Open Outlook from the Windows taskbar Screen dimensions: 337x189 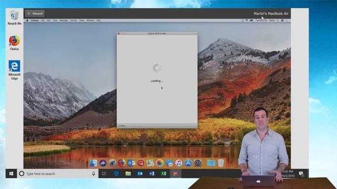click(x=140, y=174)
